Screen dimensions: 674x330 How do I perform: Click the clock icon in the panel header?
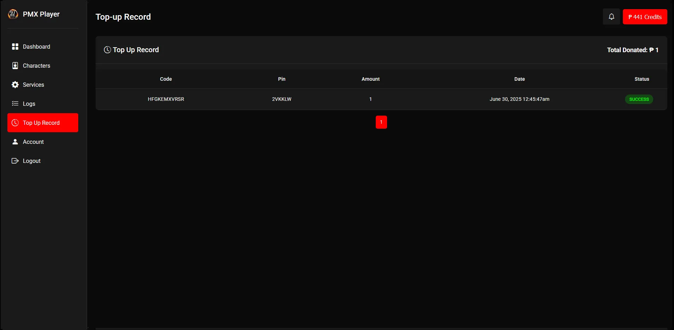(x=107, y=50)
